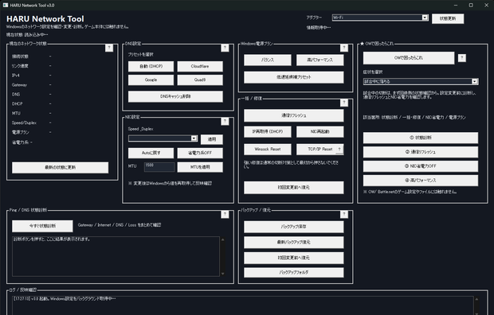The height and width of the screenshot is (315, 494).
Task: Open help for the DNS settings panel
Action: click(x=225, y=48)
